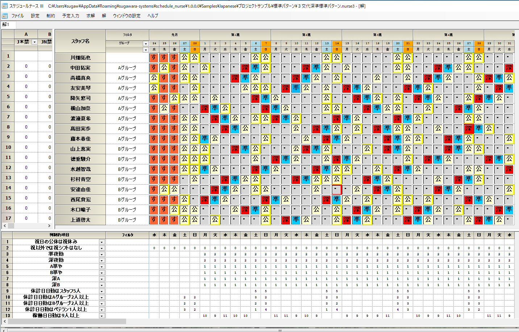This screenshot has height=332, width=519.
Task: Select 安達由佳's 準 shift on day 3
Action: 225,189
